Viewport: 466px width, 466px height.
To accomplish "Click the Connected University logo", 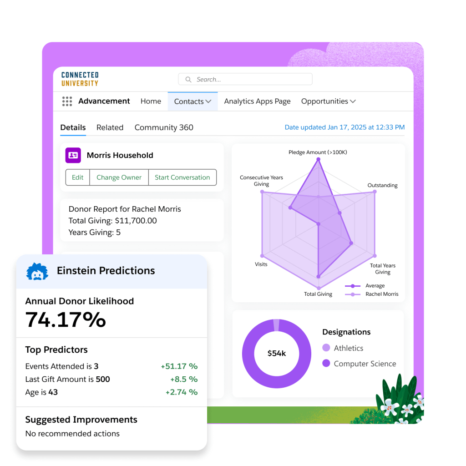I will pos(80,79).
